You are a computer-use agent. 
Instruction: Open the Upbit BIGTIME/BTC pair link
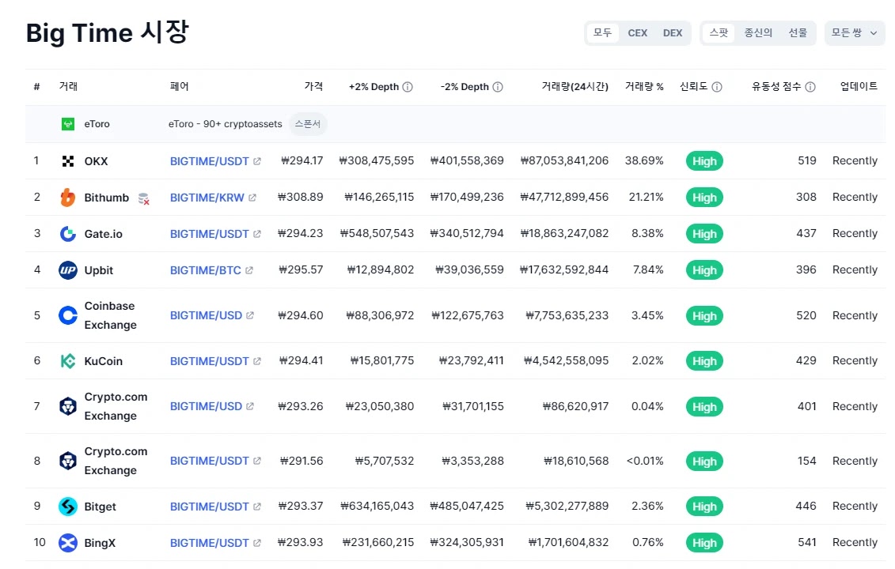[206, 270]
